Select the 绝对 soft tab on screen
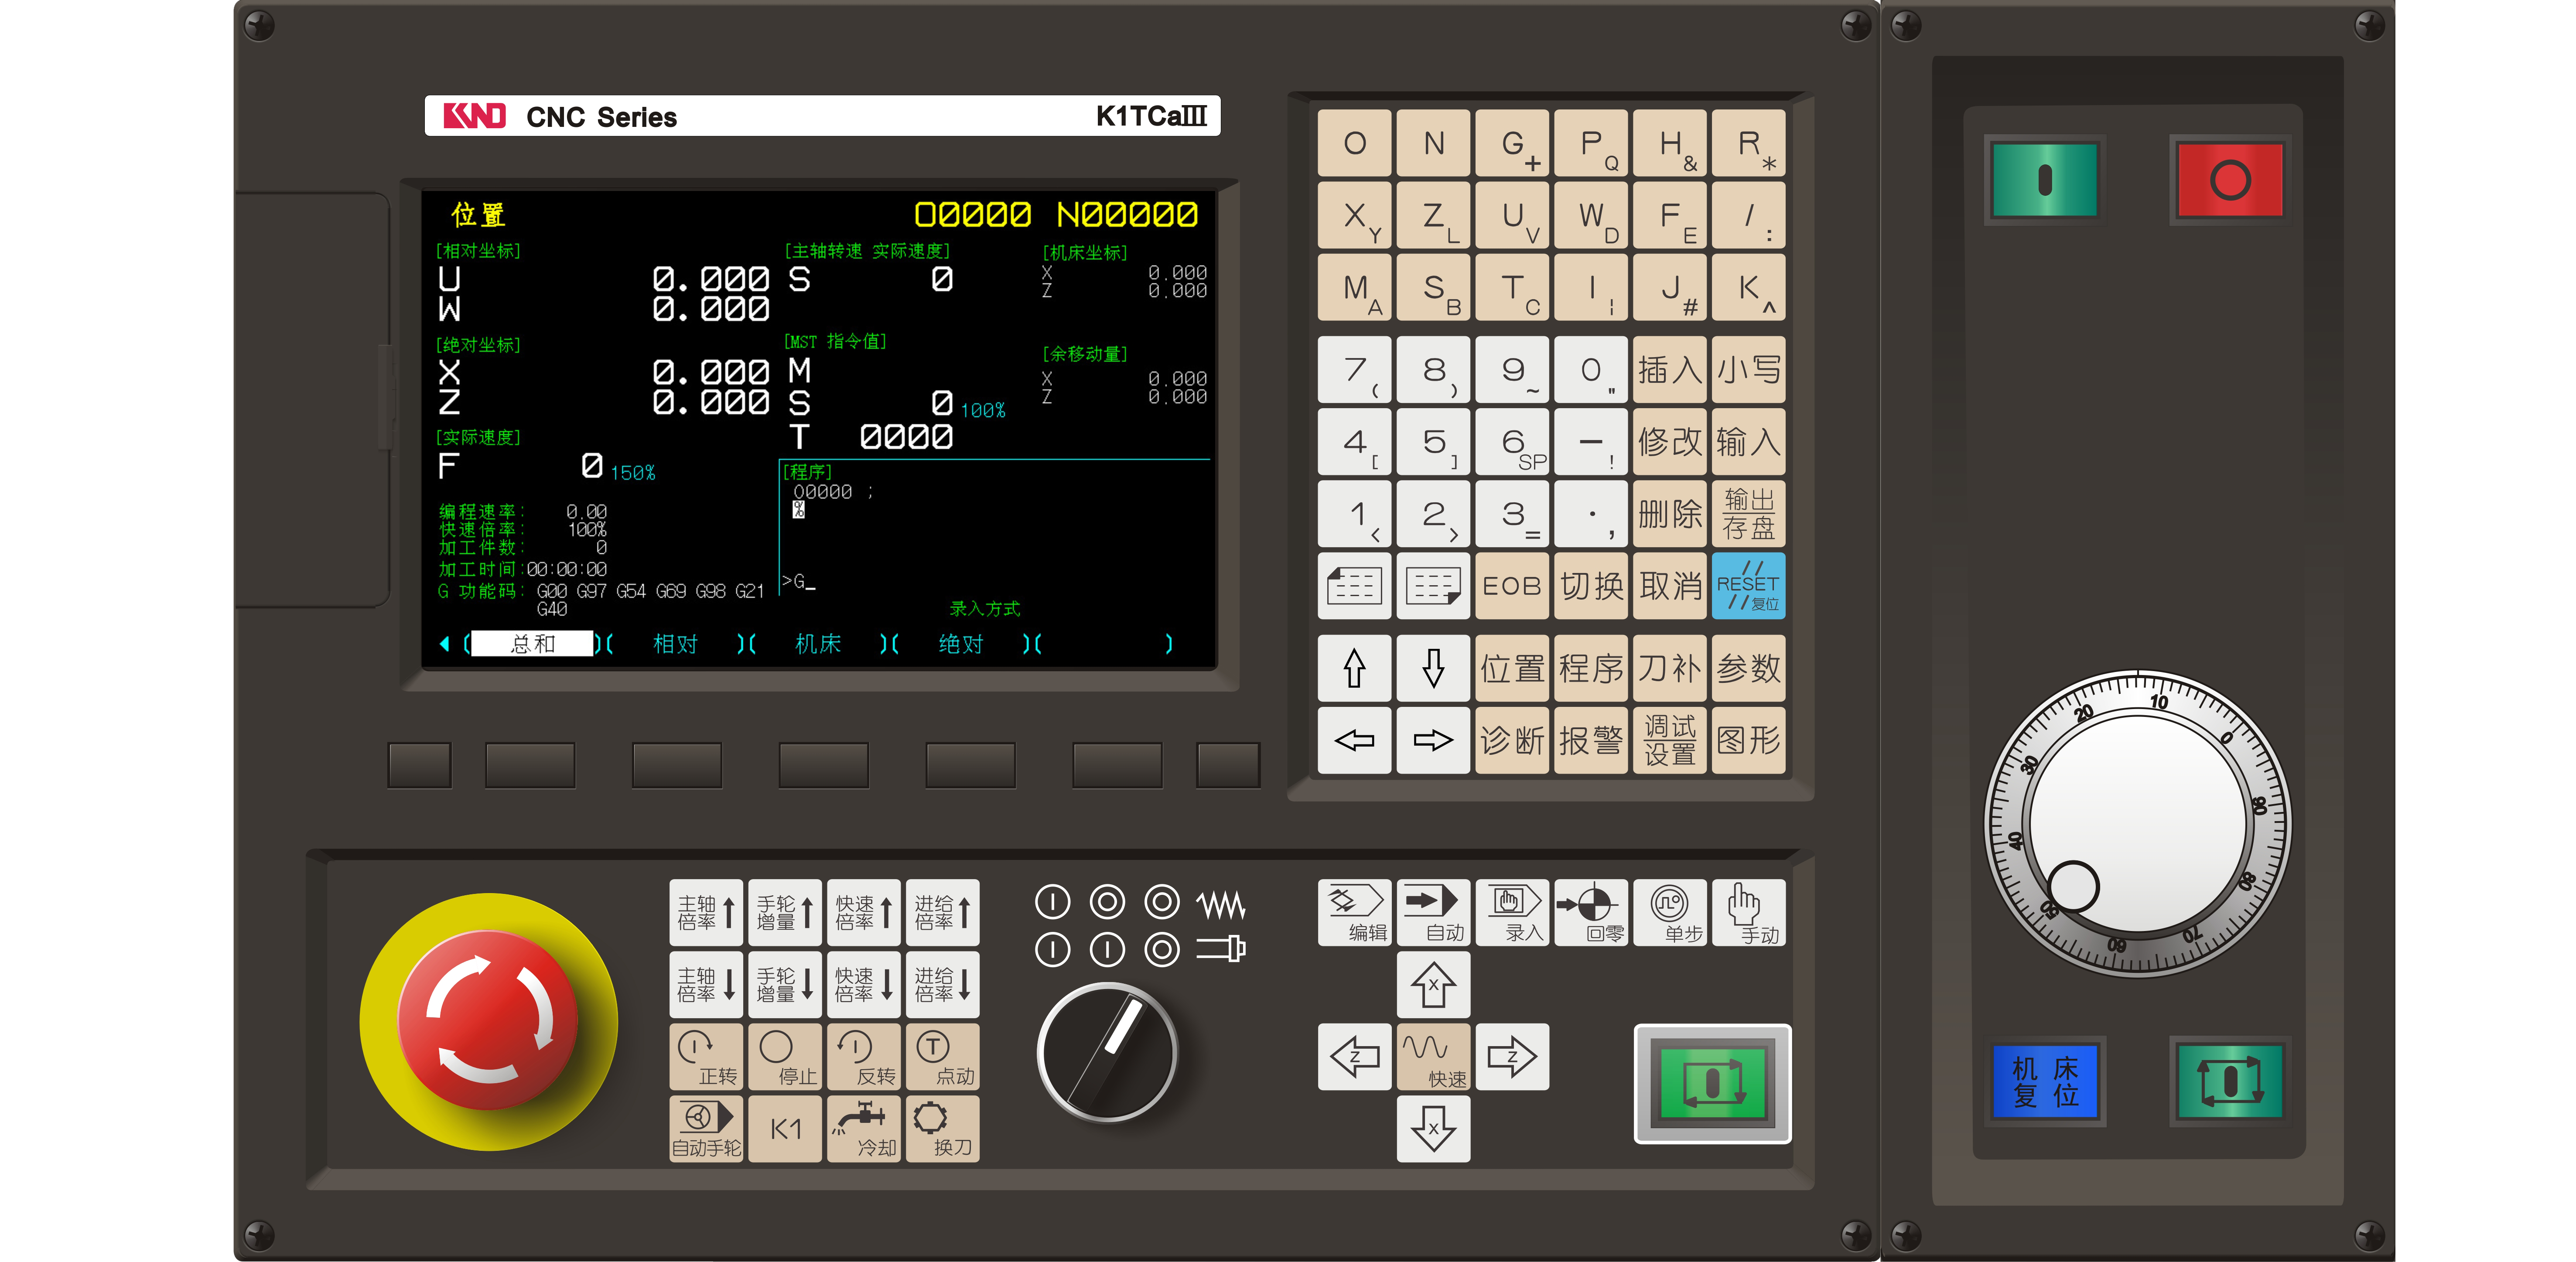The width and height of the screenshot is (2576, 1262). tap(961, 644)
